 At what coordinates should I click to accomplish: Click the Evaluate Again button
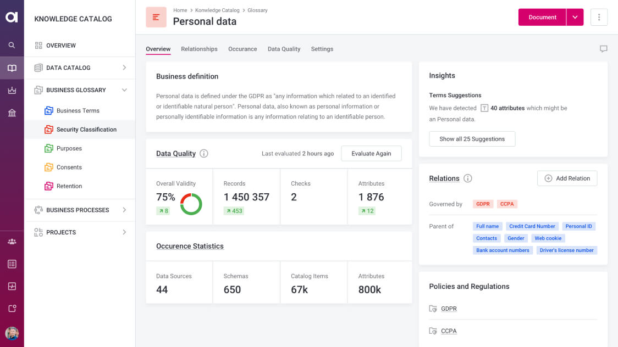pyautogui.click(x=371, y=153)
